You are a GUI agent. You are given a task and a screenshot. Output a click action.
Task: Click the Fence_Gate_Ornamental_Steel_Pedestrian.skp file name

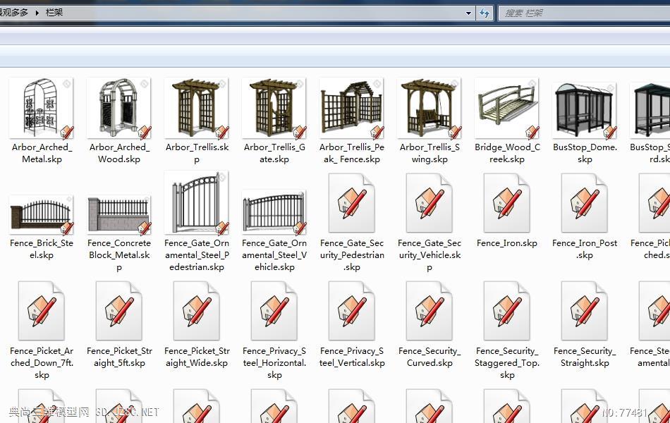pos(197,255)
